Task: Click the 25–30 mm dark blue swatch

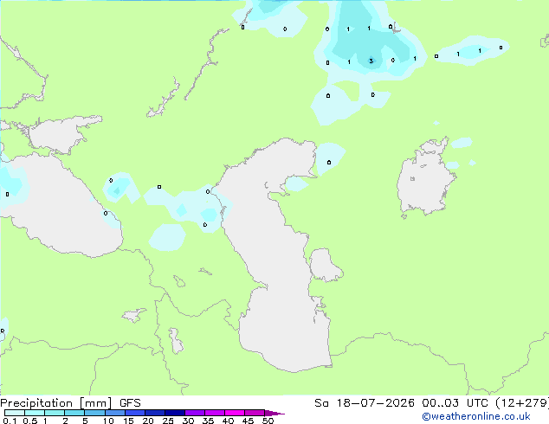Action: pyautogui.click(x=174, y=413)
